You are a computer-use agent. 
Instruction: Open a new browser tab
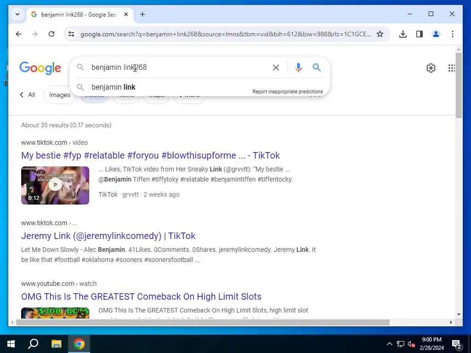[143, 14]
